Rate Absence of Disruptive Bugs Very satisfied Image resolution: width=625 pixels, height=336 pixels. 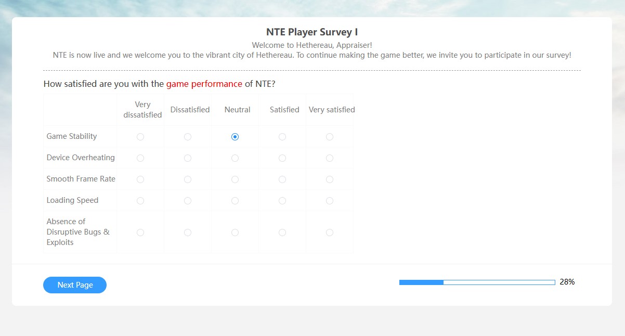click(x=330, y=232)
